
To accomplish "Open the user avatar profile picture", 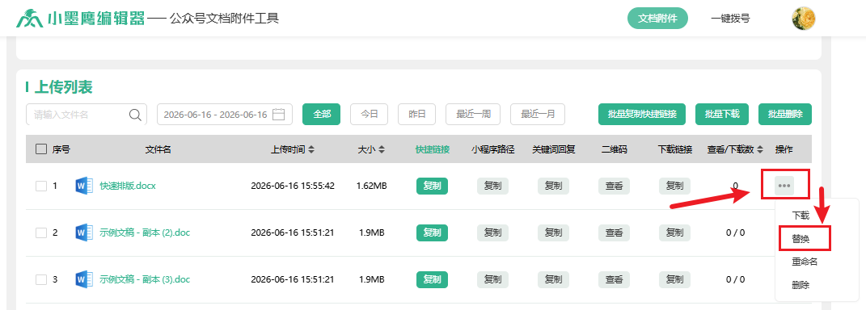I will [x=804, y=19].
